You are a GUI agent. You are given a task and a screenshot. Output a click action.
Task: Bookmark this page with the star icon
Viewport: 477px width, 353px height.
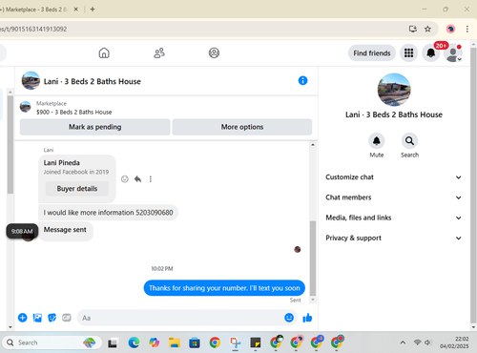coord(427,29)
